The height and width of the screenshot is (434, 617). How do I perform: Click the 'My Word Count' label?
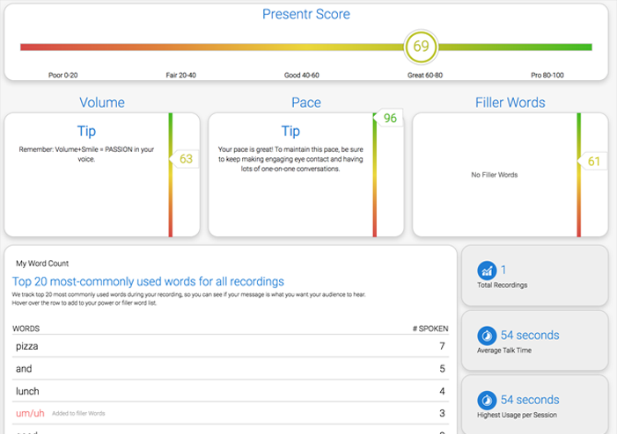(42, 264)
